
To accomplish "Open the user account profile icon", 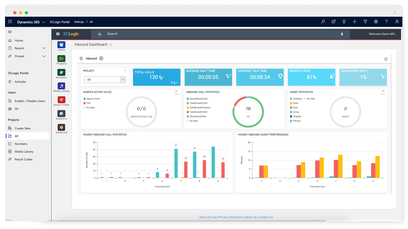I will [397, 21].
